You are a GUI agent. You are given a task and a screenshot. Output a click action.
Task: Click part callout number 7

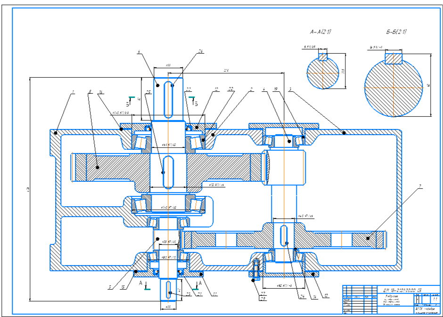coord(420,187)
